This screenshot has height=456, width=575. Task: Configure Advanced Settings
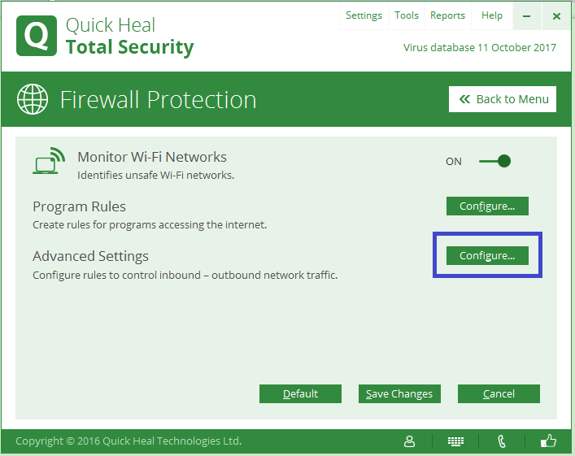tap(487, 256)
